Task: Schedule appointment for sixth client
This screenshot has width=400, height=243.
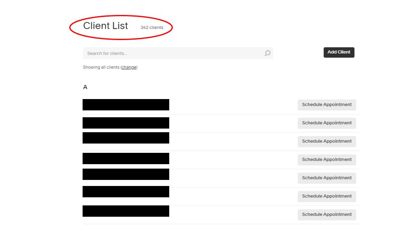Action: (327, 197)
